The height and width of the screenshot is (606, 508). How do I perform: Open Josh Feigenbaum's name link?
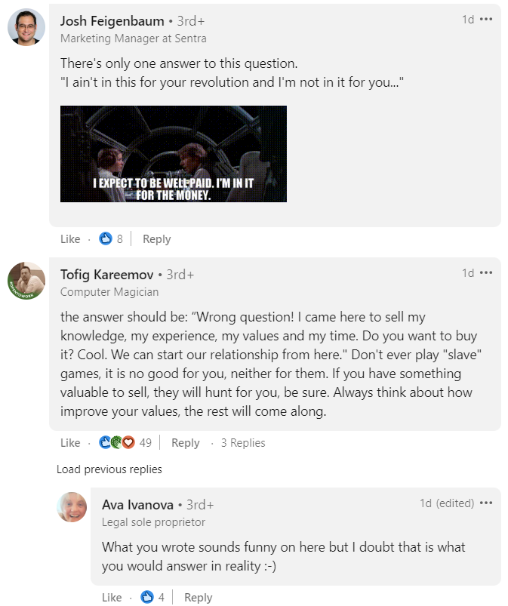coord(112,21)
